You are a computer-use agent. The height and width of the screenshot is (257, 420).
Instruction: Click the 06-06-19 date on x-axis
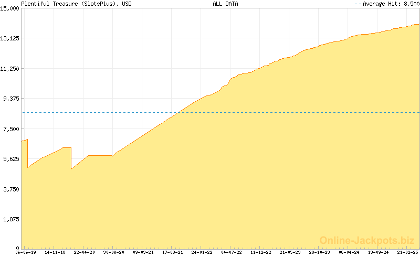tap(26, 252)
